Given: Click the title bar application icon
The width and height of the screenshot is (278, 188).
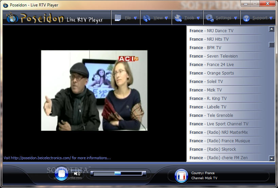Looking at the screenshot, I should point(5,5).
